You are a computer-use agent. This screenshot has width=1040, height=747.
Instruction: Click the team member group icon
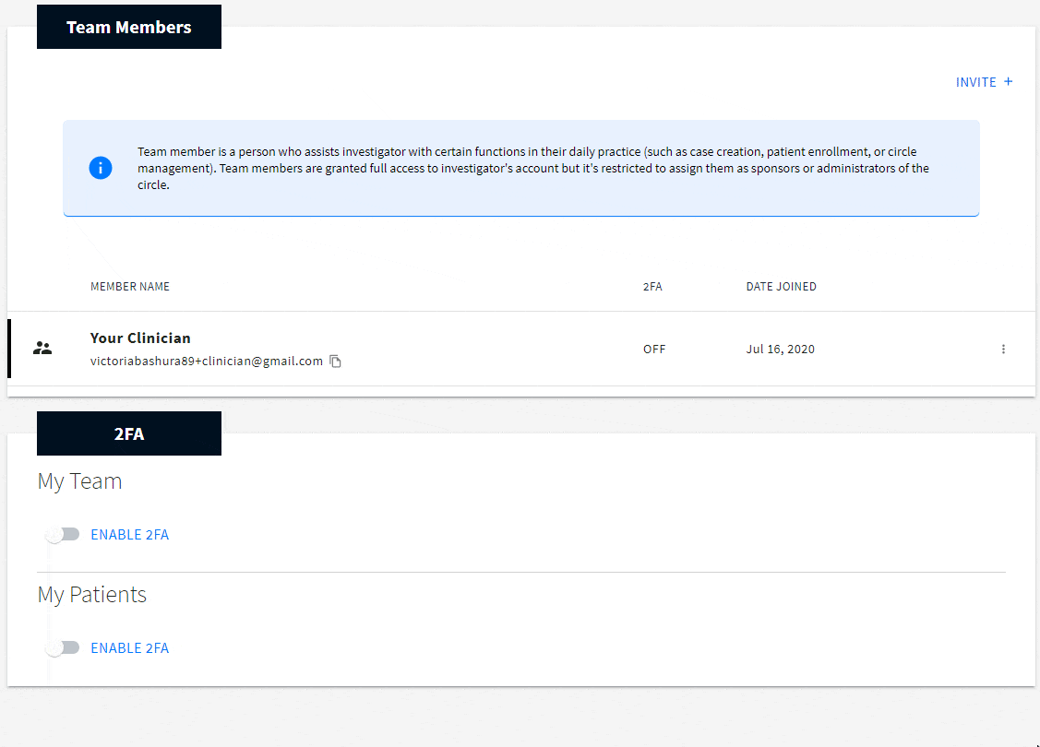[42, 349]
